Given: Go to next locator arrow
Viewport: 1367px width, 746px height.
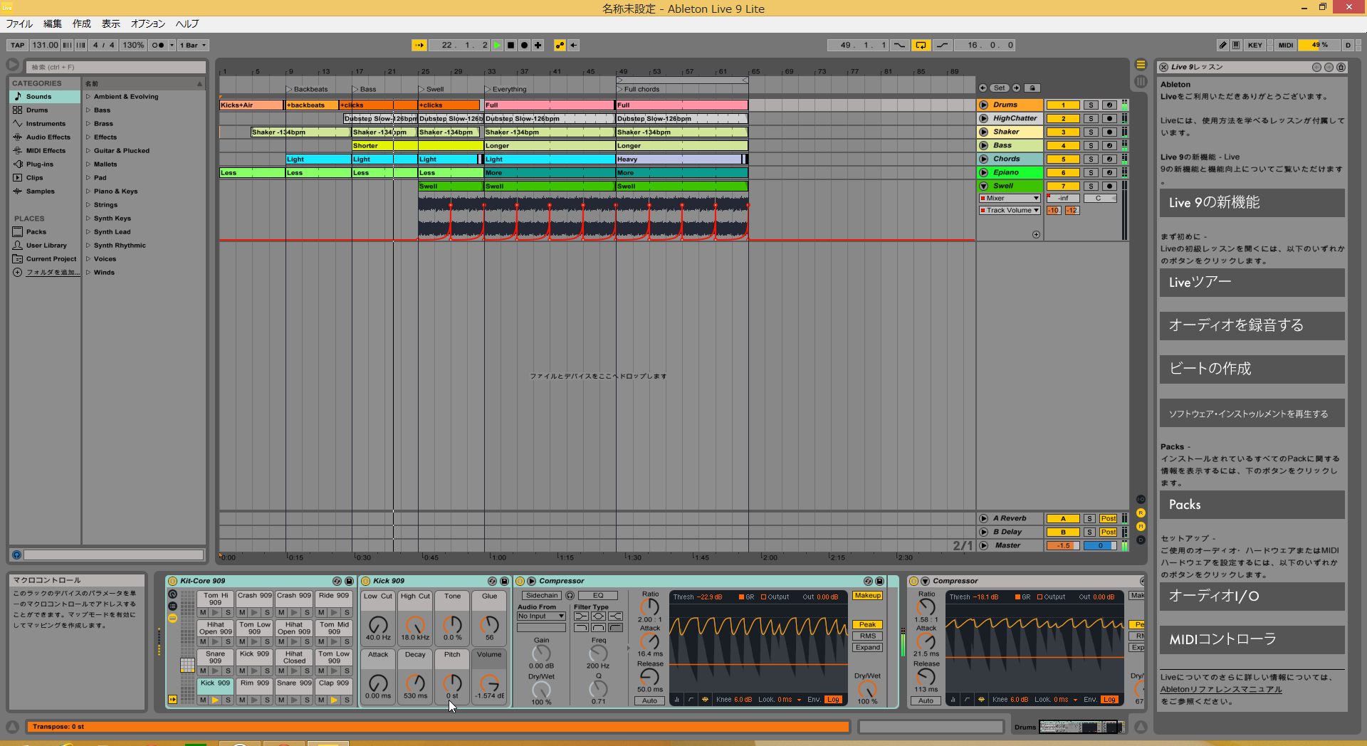Looking at the screenshot, I should coord(1017,88).
